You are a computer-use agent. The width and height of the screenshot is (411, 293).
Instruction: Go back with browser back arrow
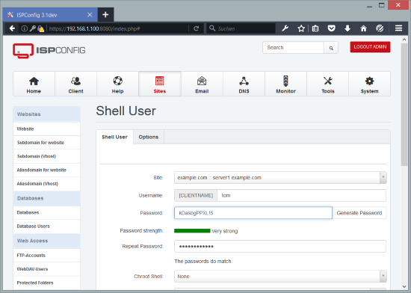pyautogui.click(x=12, y=28)
